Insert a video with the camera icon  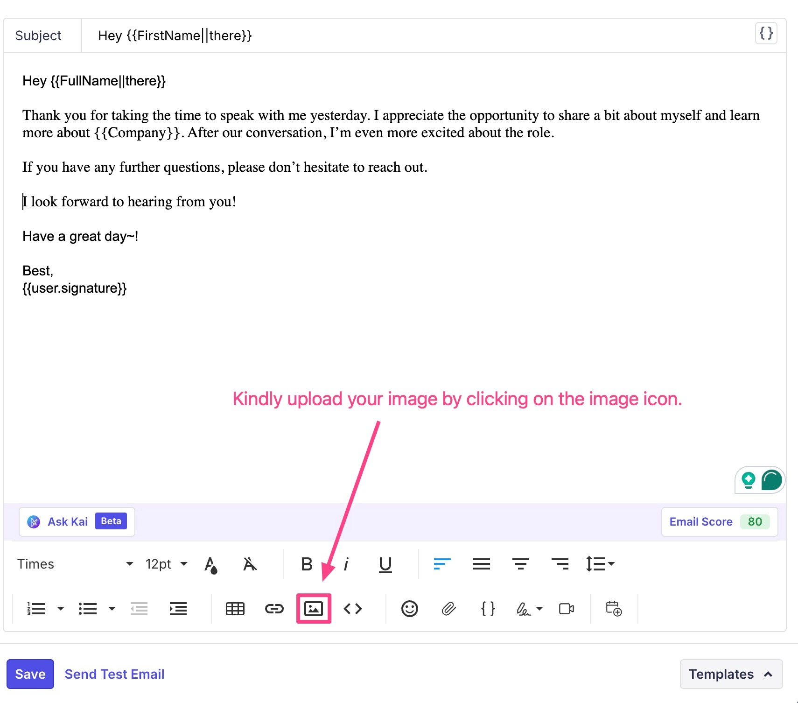pos(567,609)
